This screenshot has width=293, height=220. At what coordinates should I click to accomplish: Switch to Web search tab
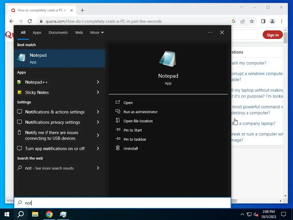coord(79,33)
